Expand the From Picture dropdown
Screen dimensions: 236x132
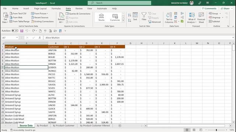click(x=47, y=14)
